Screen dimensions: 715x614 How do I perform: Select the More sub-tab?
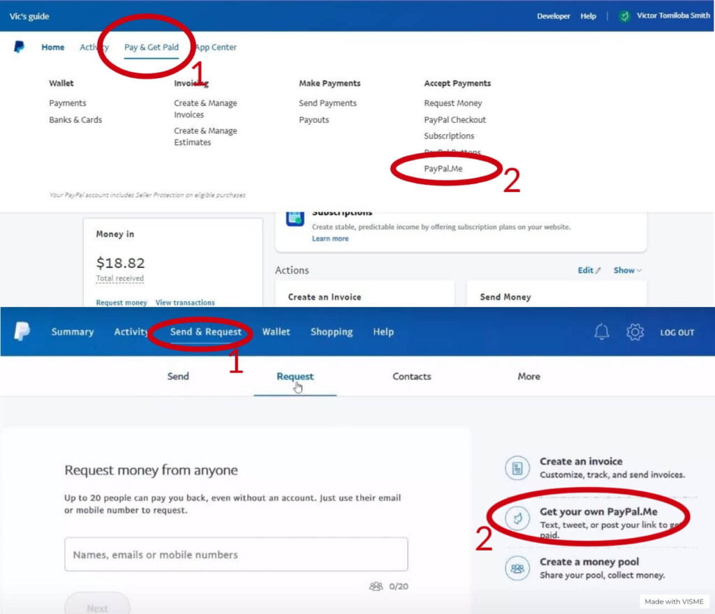(529, 376)
